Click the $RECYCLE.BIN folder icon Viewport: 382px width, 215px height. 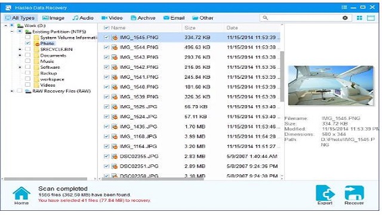[36, 50]
